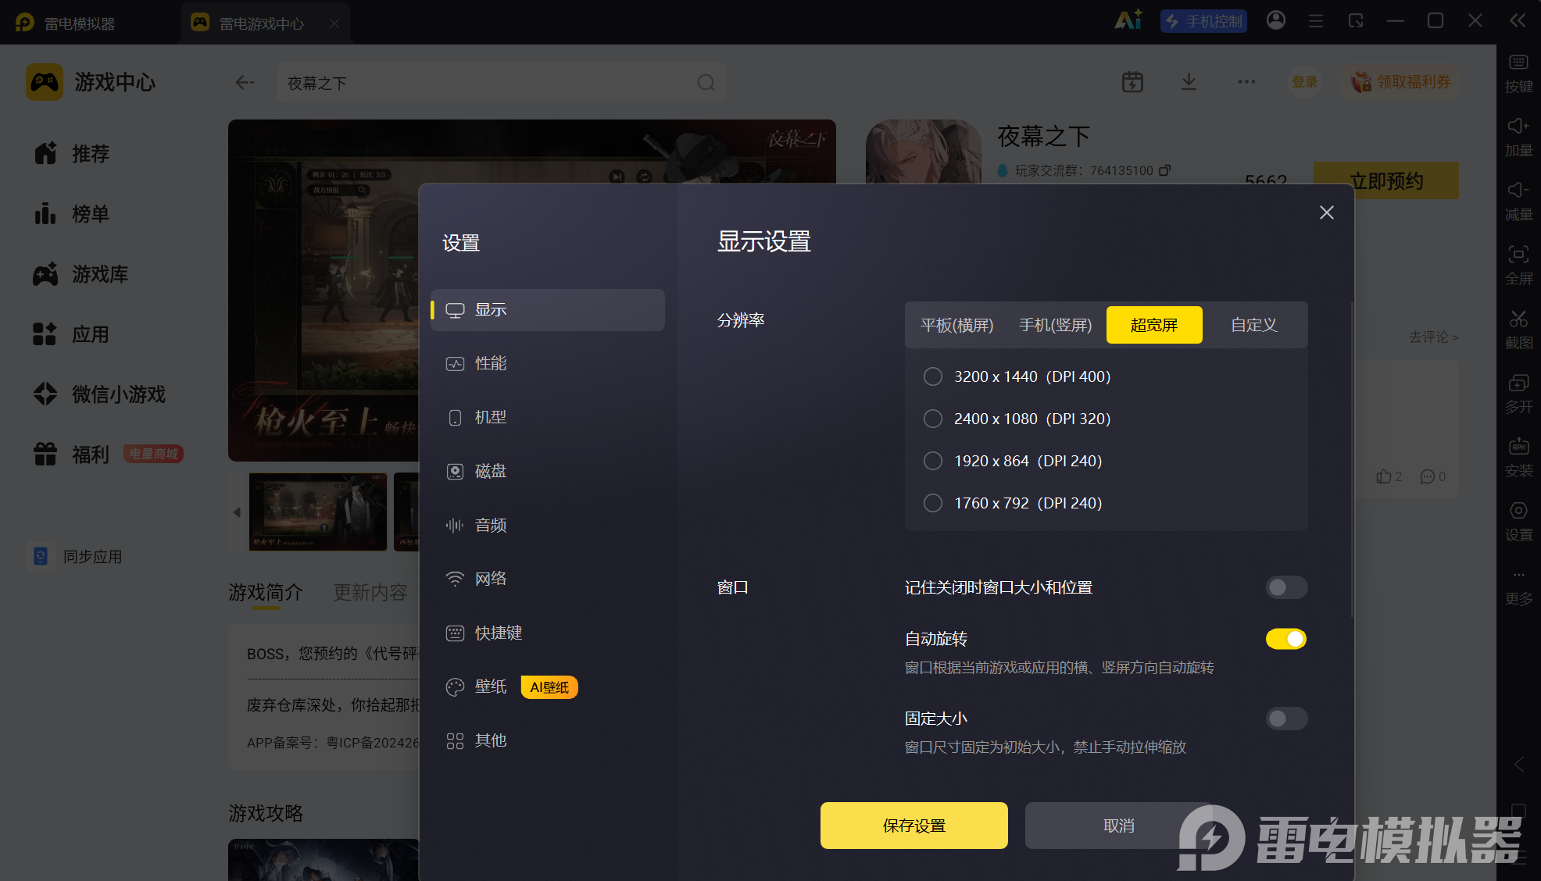The height and width of the screenshot is (881, 1541).
Task: Open the calendar check-in icon
Action: click(x=1132, y=82)
